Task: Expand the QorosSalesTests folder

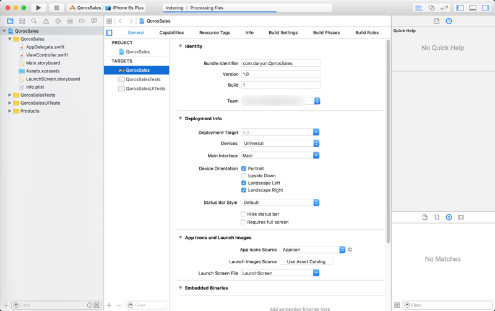Action: (x=9, y=95)
